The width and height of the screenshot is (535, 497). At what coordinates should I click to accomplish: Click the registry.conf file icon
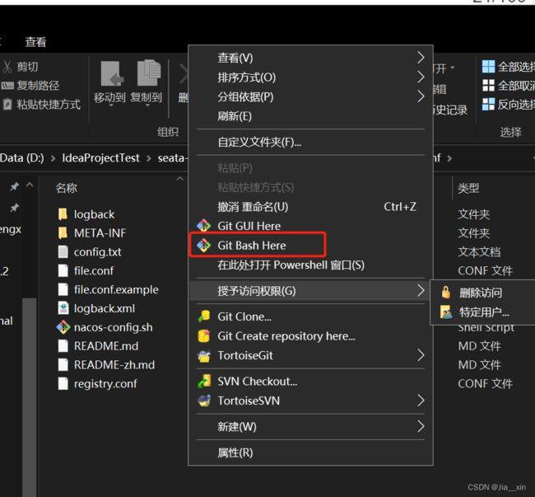[x=63, y=383]
